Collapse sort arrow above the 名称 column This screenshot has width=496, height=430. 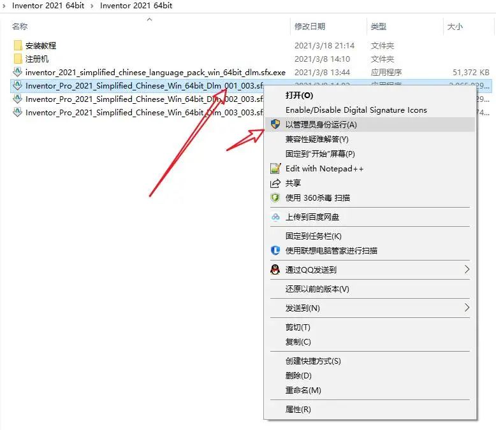[150, 20]
